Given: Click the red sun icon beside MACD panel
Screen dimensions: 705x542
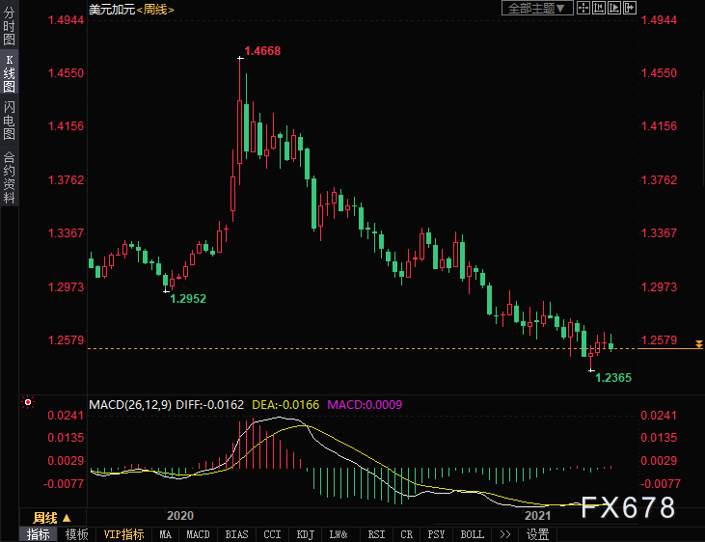Looking at the screenshot, I should tap(29, 403).
